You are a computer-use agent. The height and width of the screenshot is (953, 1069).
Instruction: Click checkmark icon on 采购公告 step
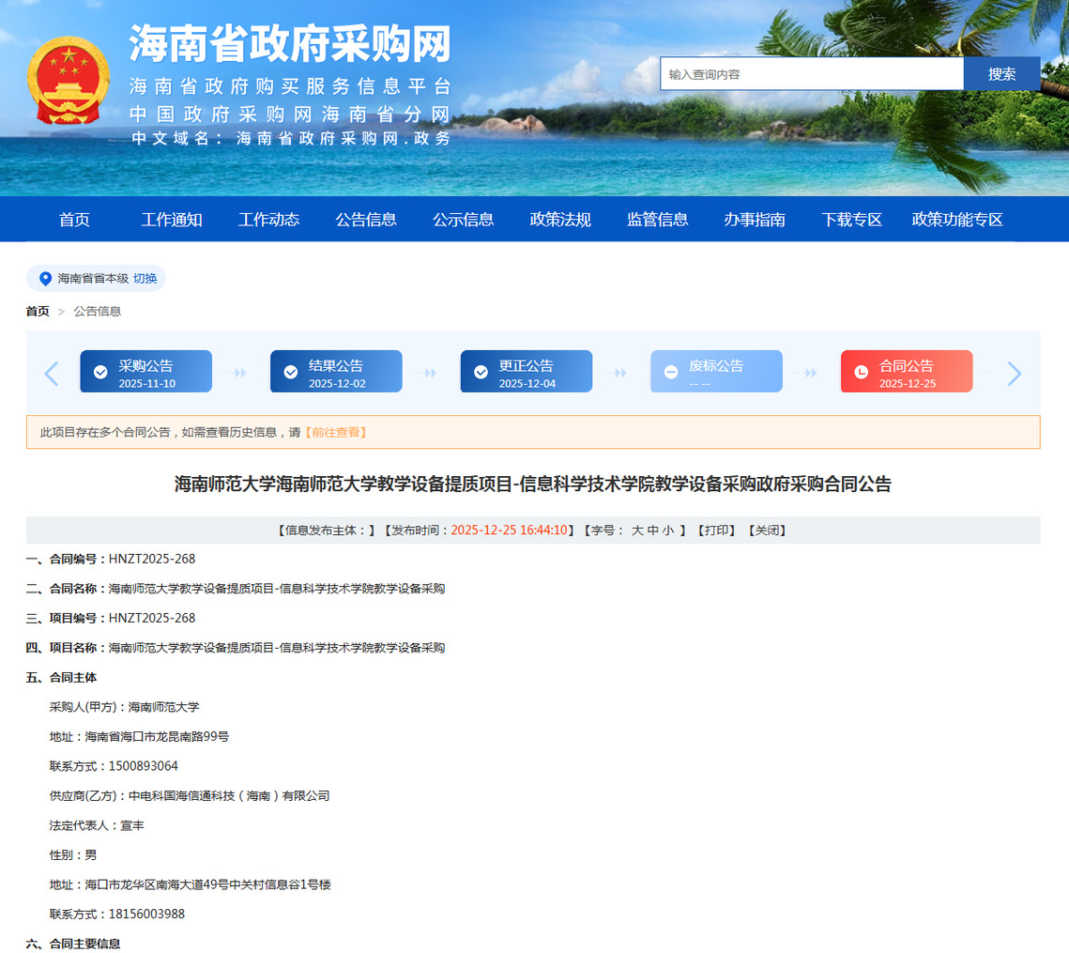(x=100, y=373)
